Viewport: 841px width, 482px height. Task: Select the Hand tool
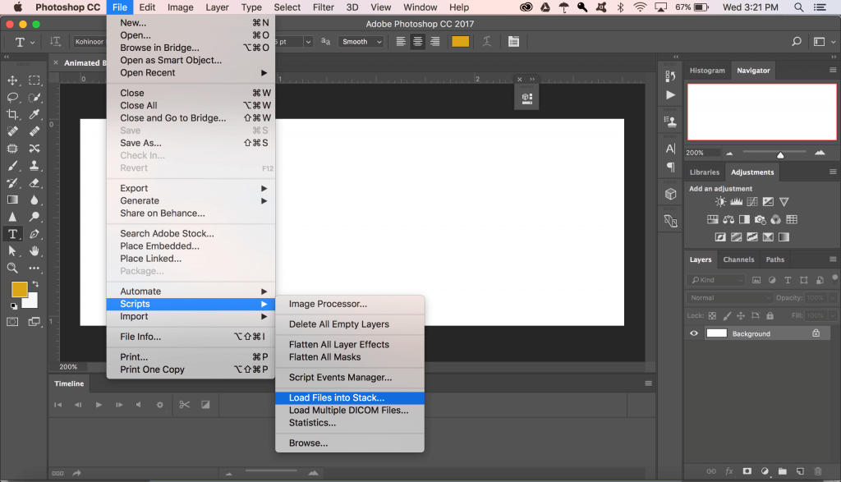pos(34,250)
